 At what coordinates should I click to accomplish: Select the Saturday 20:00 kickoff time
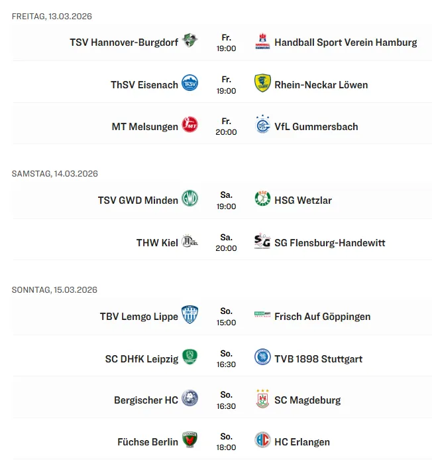pos(227,248)
